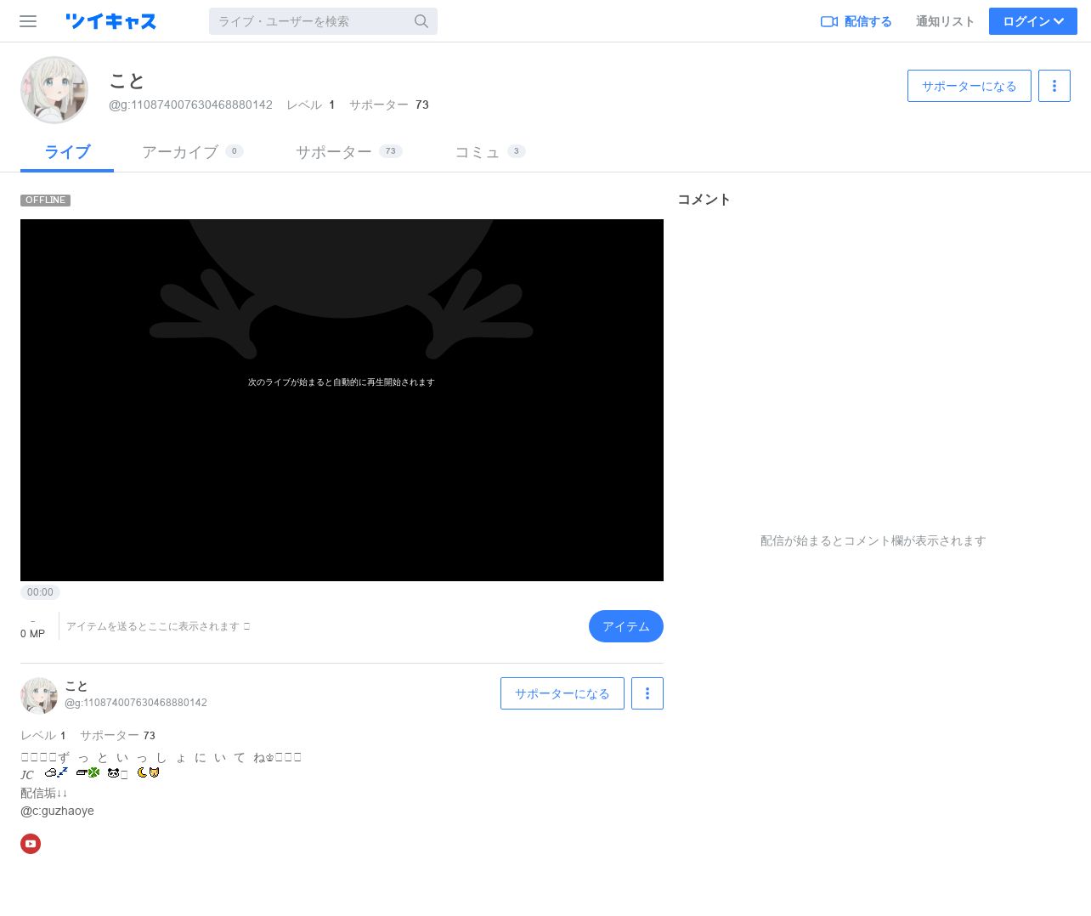The width and height of the screenshot is (1091, 916).
Task: Click the red YouTube icon
Action: coord(31,844)
